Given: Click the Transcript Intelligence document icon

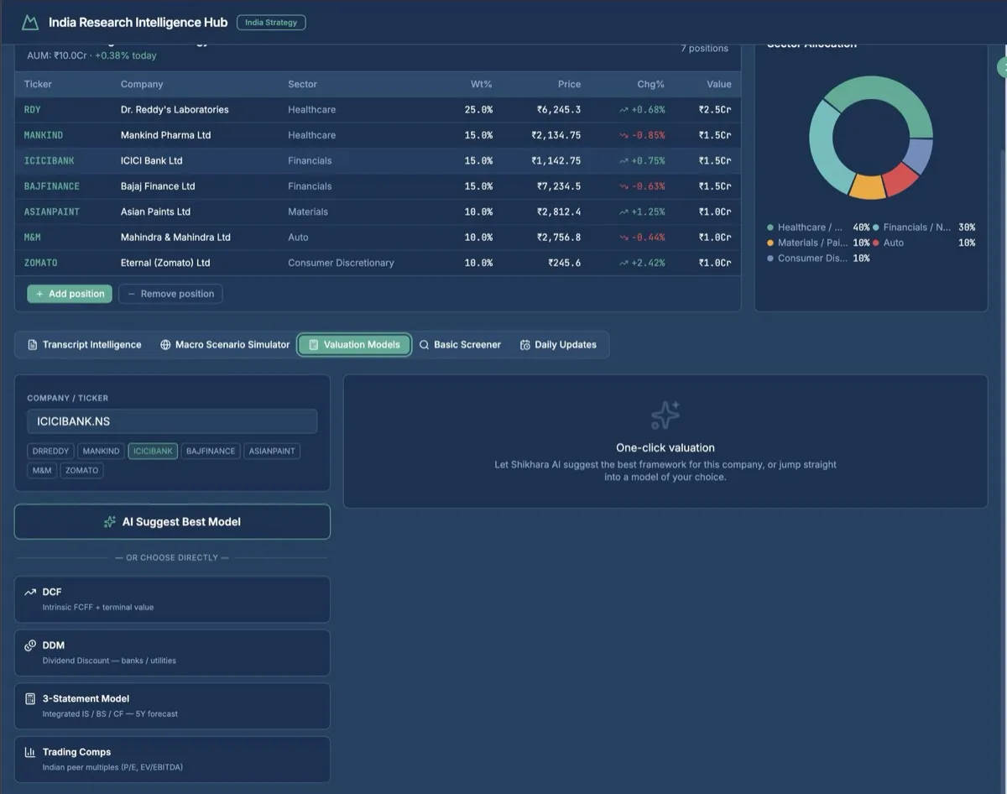Looking at the screenshot, I should 33,345.
